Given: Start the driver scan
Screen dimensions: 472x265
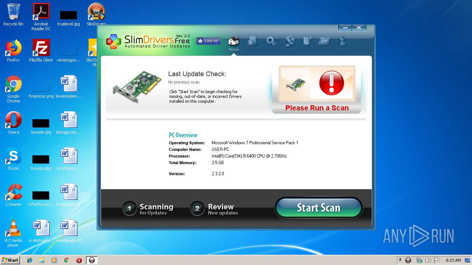Looking at the screenshot, I should click(319, 208).
